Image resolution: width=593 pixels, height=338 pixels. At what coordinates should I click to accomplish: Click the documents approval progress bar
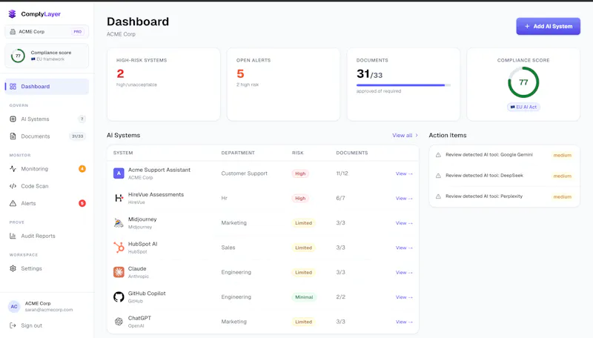[x=403, y=85]
